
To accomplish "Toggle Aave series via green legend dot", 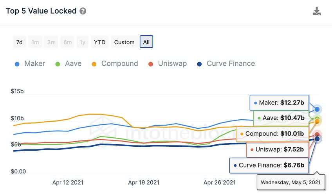I will [58, 64].
